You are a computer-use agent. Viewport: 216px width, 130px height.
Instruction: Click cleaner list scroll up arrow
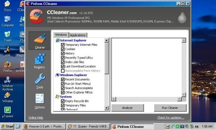pos(107,40)
